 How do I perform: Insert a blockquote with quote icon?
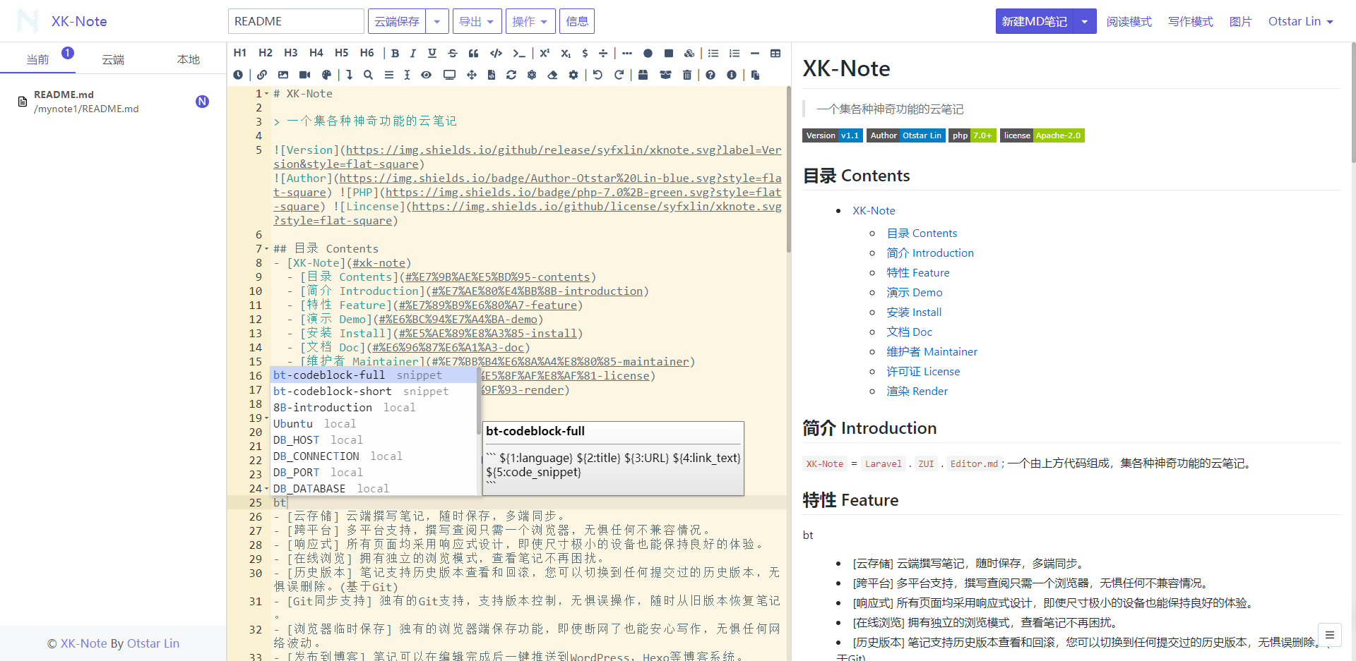click(x=473, y=53)
